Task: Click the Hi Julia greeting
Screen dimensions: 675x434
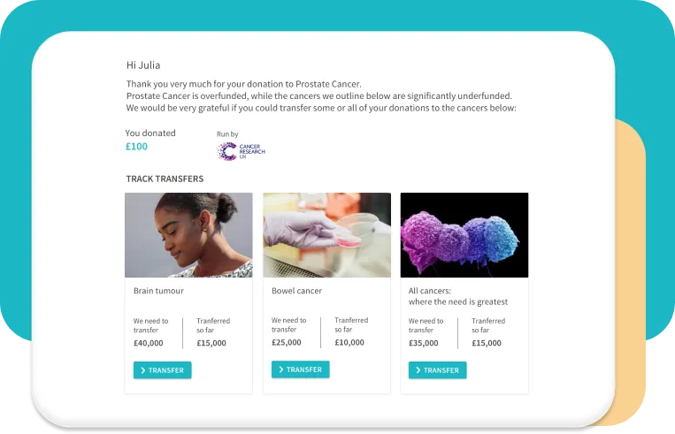Action: click(143, 65)
